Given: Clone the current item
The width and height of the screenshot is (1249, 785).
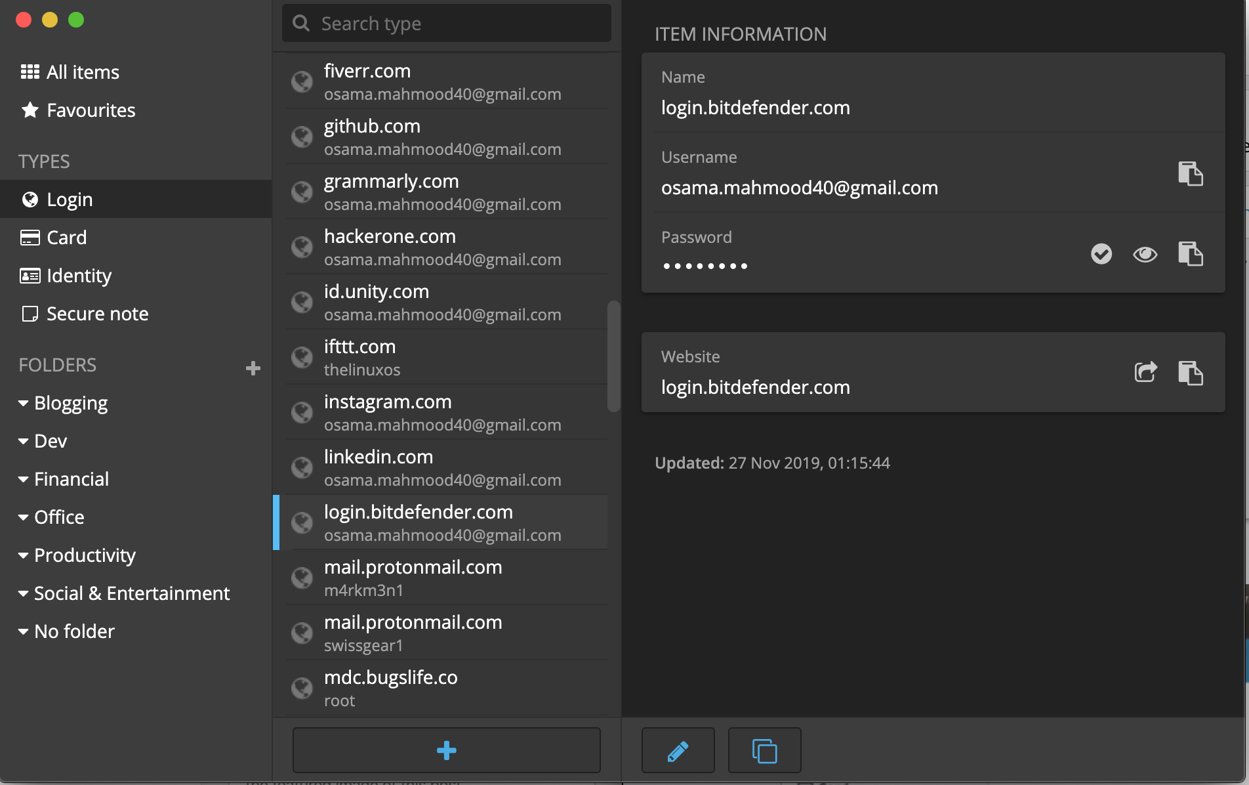Looking at the screenshot, I should click(764, 750).
